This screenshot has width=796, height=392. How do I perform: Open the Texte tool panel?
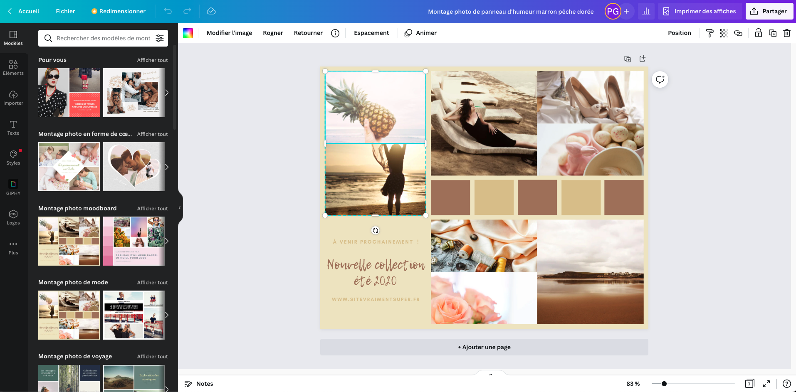(x=13, y=128)
